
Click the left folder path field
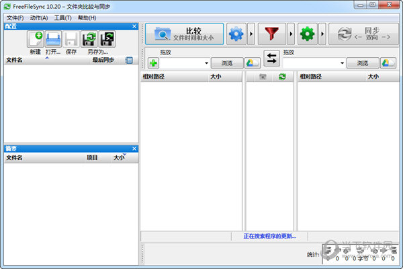point(181,63)
